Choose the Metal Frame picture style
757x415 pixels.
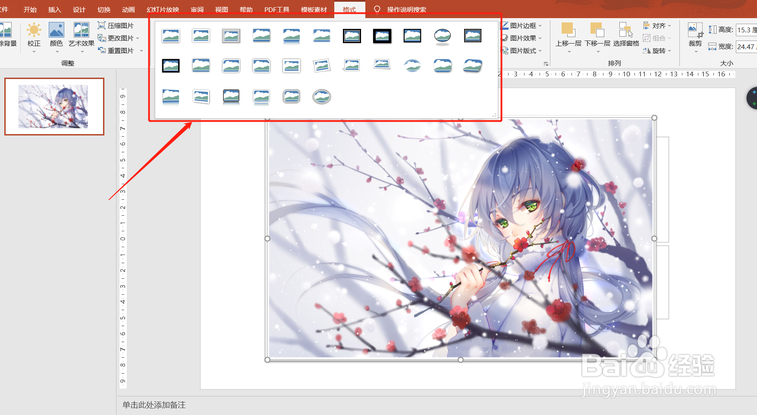point(231,36)
